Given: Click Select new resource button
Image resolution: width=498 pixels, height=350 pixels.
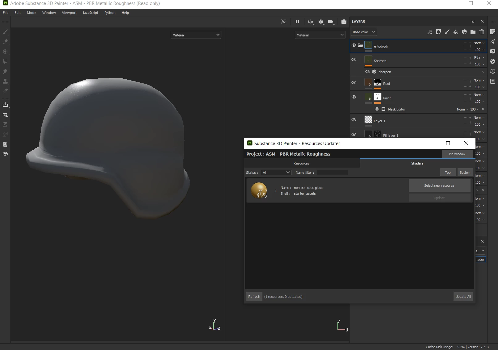Looking at the screenshot, I should [439, 185].
